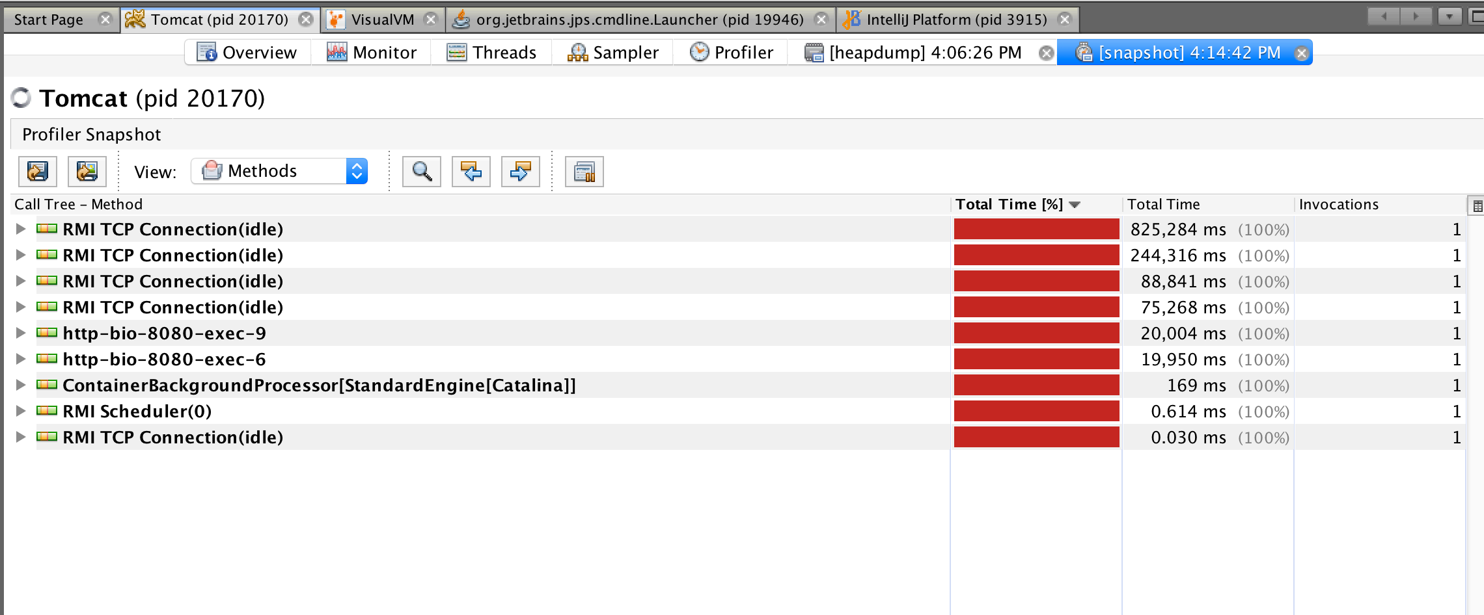This screenshot has width=1484, height=615.
Task: Click the 825,284 ms total time cell
Action: pyautogui.click(x=1208, y=229)
